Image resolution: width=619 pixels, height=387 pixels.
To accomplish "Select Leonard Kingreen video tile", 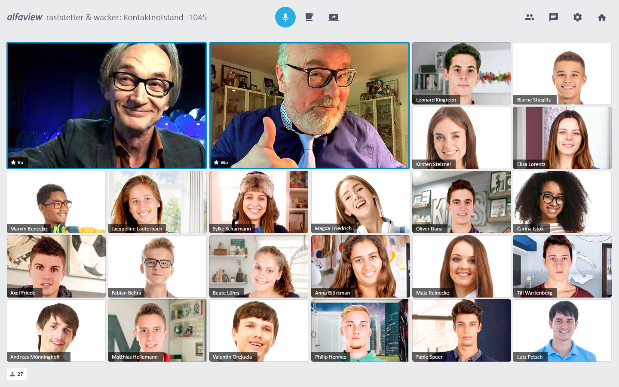I will click(462, 73).
